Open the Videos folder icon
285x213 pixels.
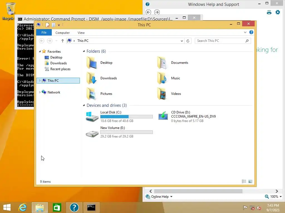point(162,94)
